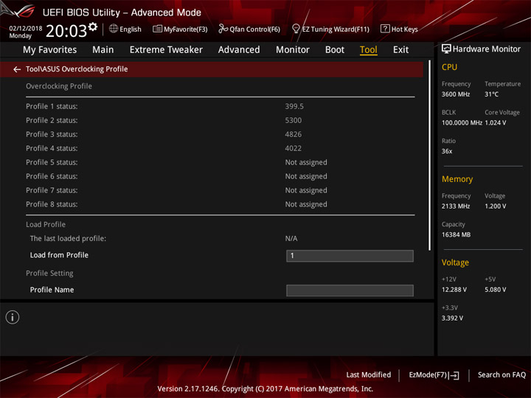Click the EzMode exit arrow icon

[455, 375]
